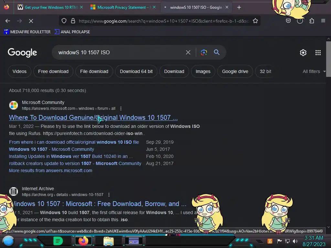The width and height of the screenshot is (331, 248).
Task: Apply the Download 64 bit chip
Action: click(x=136, y=71)
